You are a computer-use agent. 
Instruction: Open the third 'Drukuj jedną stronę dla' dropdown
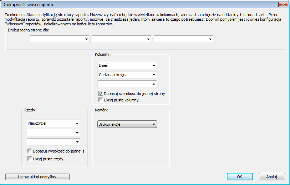click(183, 39)
